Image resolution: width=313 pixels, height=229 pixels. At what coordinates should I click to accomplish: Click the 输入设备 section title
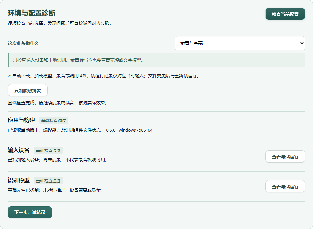pos(19,150)
